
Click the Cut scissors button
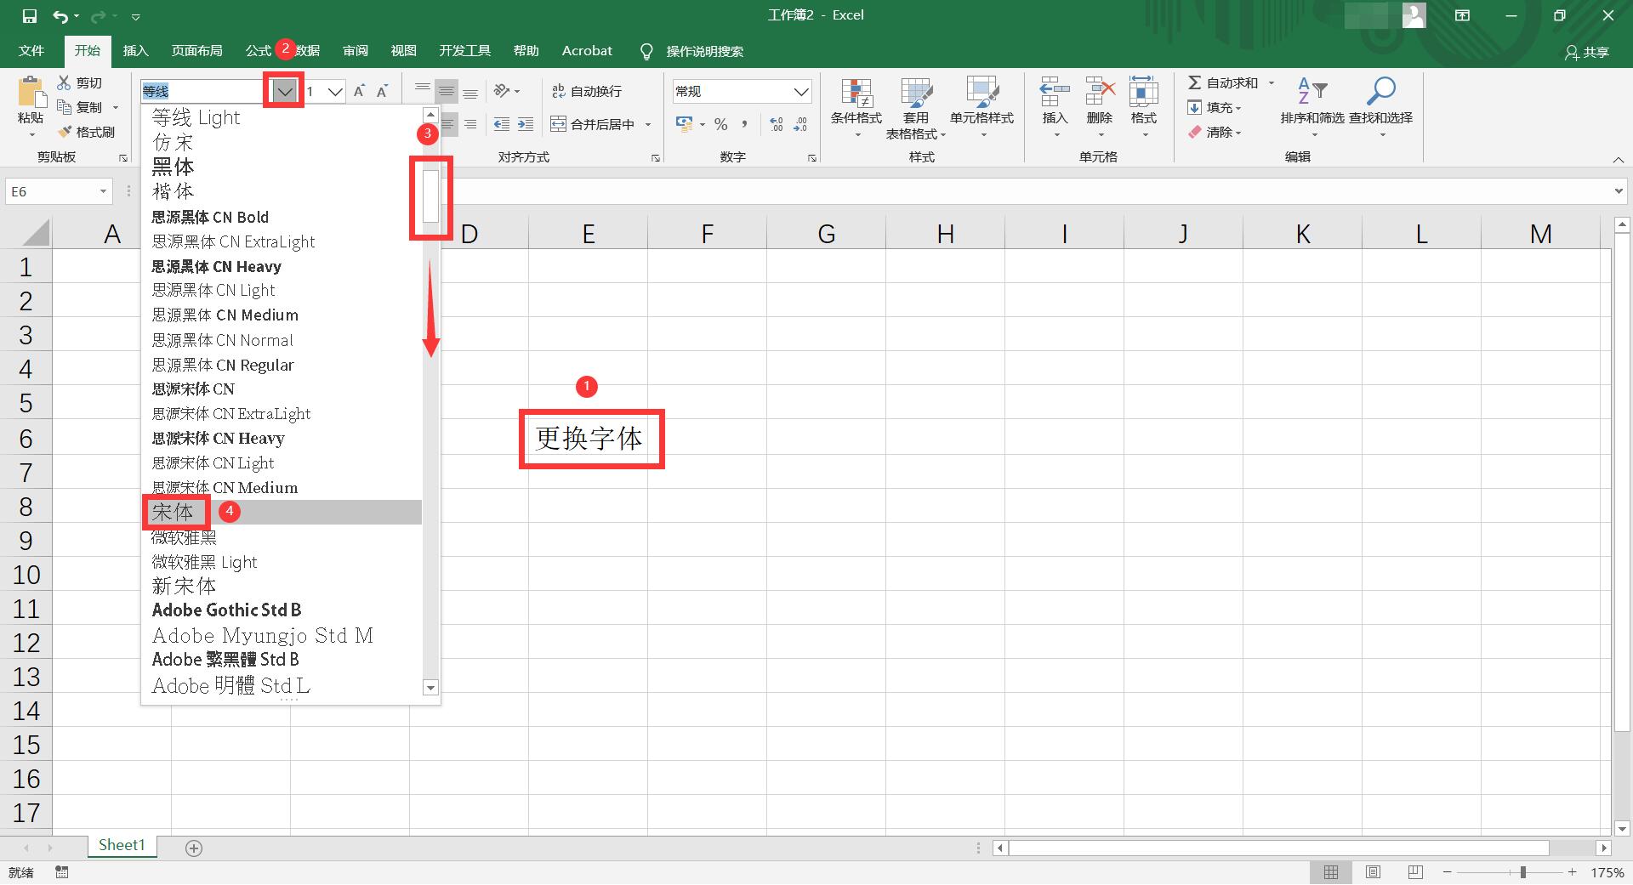(79, 82)
